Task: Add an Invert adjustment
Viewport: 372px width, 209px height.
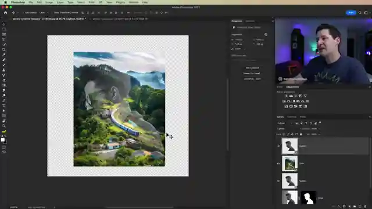Action: coord(286,106)
